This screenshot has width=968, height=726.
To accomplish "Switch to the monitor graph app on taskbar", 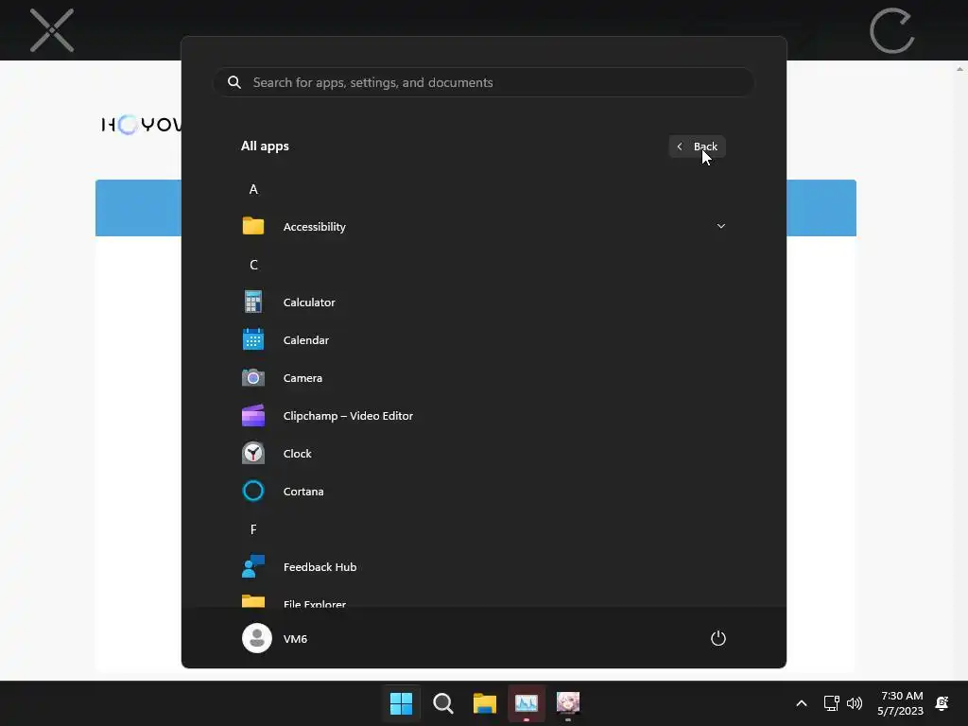I will (x=526, y=703).
